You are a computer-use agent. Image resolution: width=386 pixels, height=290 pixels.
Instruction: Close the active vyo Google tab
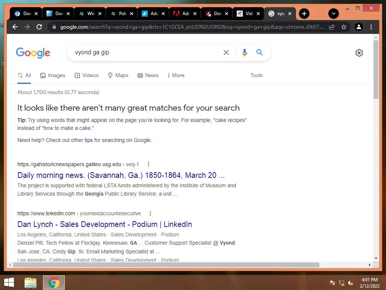pos(290,14)
